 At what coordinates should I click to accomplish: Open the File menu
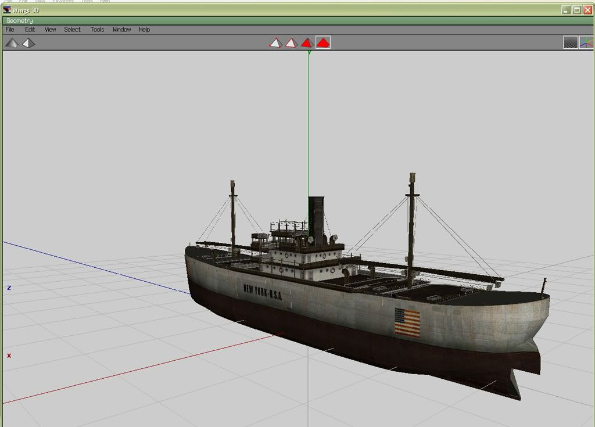[x=10, y=30]
